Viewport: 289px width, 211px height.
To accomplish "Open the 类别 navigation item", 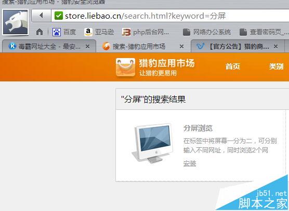I will (x=276, y=66).
